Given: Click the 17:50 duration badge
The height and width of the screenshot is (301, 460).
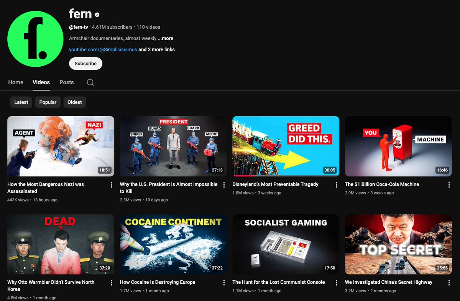Looking at the screenshot, I should tap(330, 268).
